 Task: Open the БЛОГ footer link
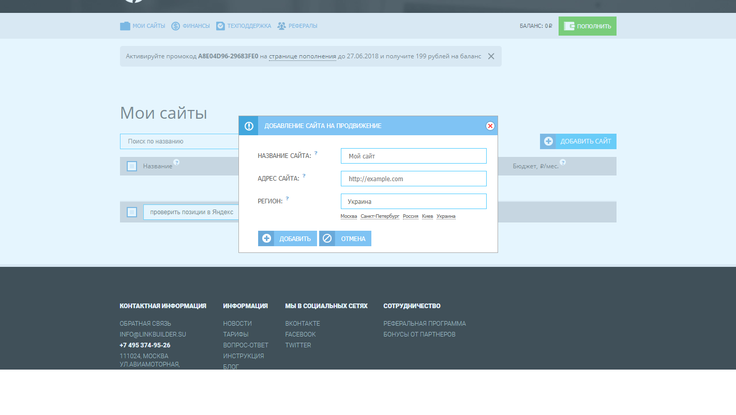[x=231, y=367]
